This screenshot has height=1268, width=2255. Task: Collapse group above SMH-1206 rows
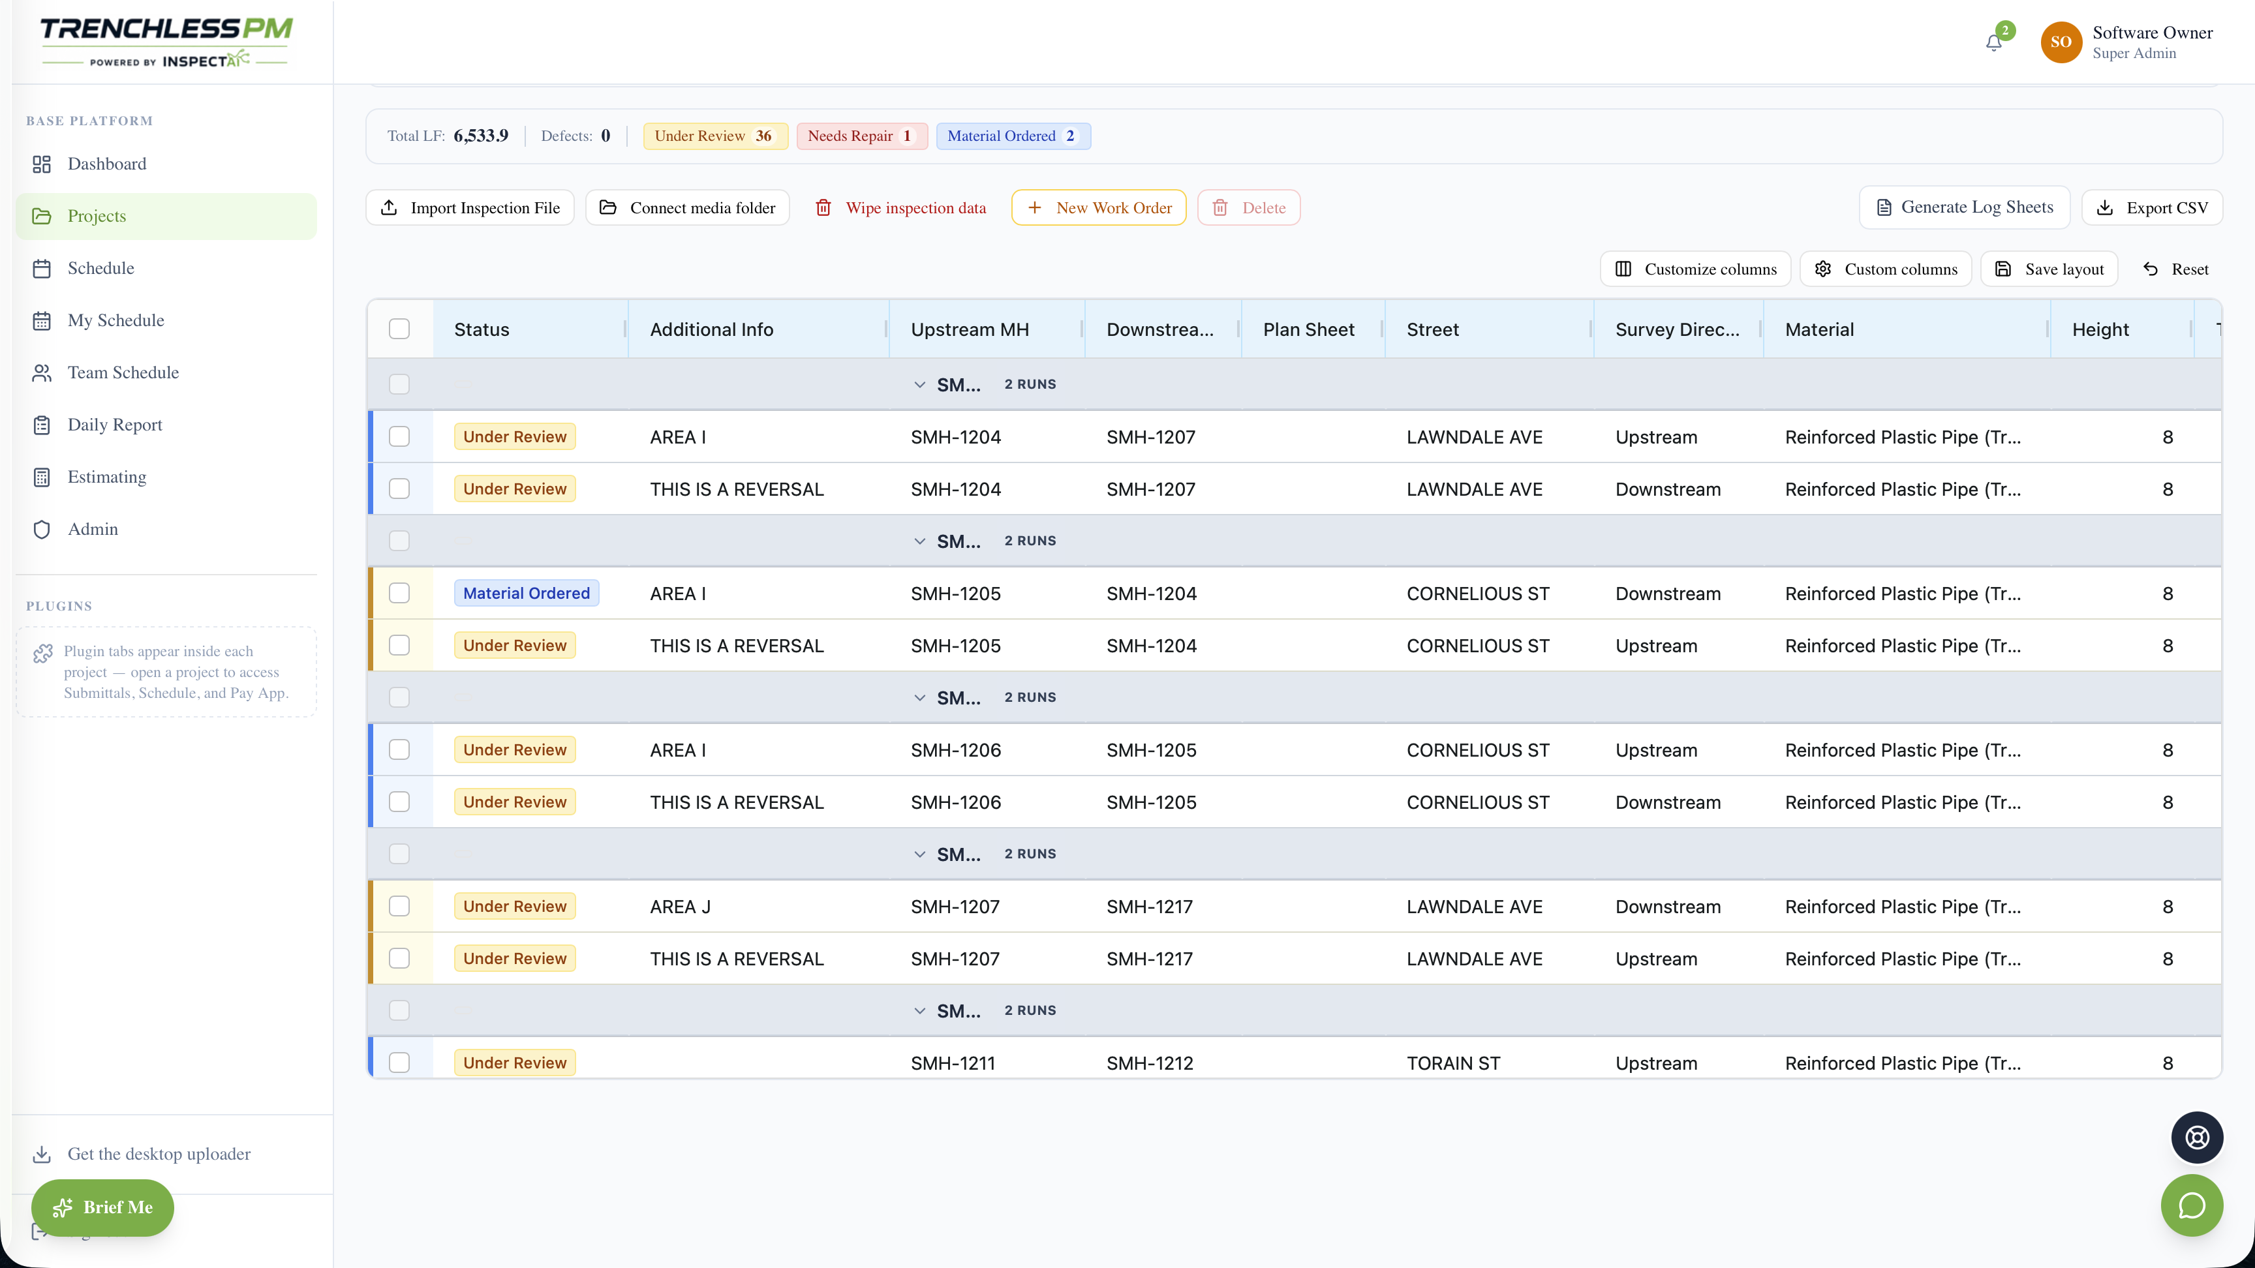(x=919, y=697)
